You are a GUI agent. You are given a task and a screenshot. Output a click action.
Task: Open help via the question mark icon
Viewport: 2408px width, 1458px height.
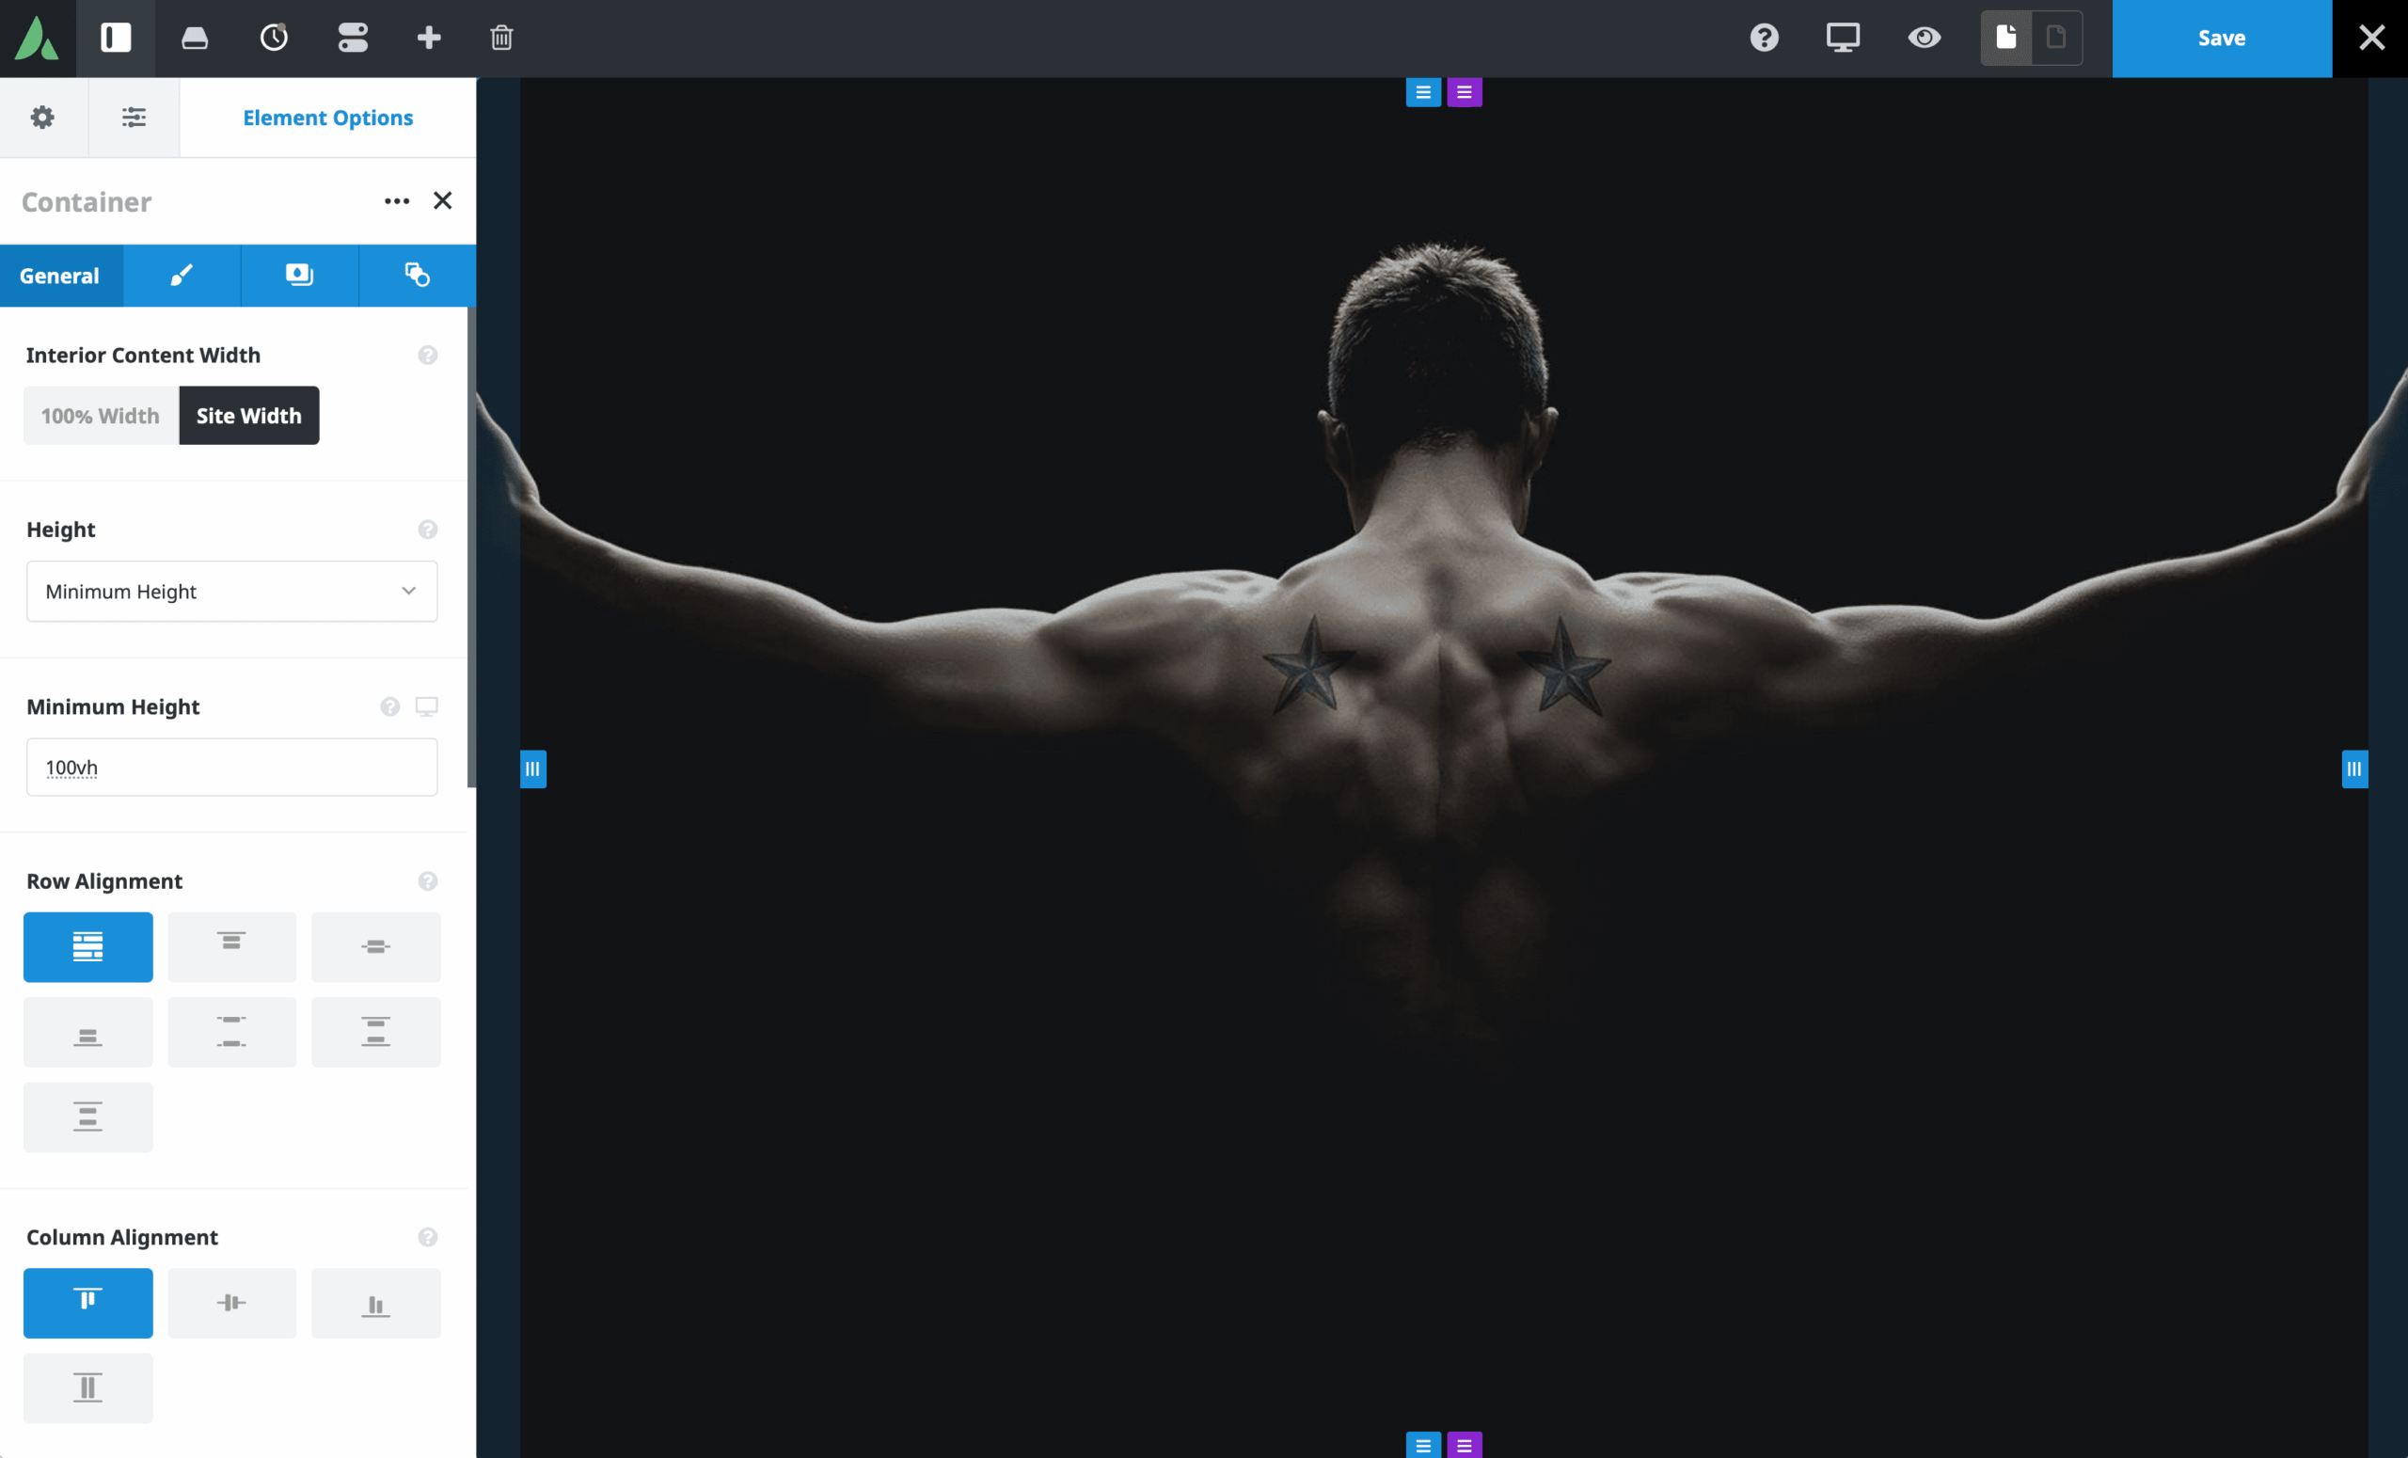pyautogui.click(x=1762, y=40)
